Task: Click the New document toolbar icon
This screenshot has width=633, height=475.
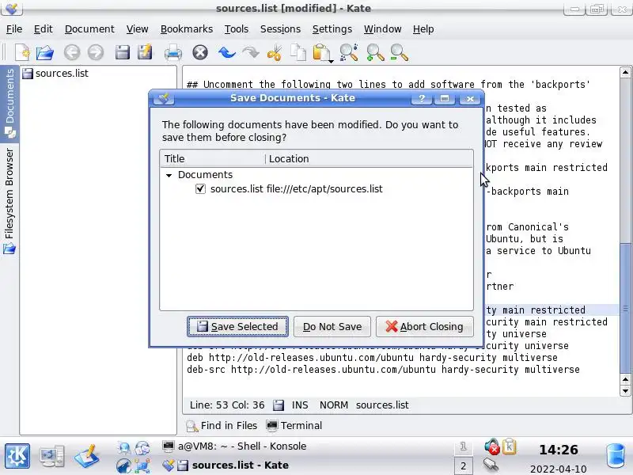Action: [x=22, y=52]
